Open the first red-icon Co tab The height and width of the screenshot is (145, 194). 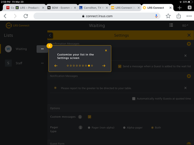tap(10, 8)
